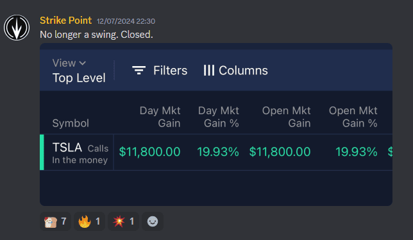Toggle the collision burst emoji reaction
This screenshot has height=240, width=413.
pyautogui.click(x=123, y=221)
